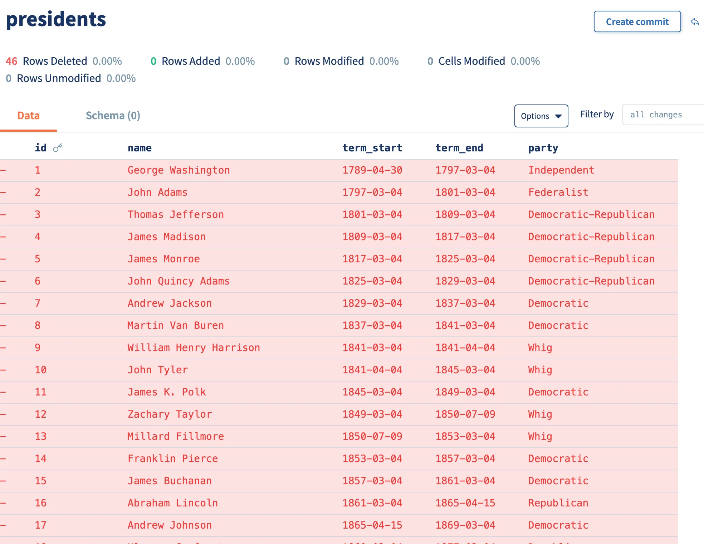This screenshot has height=544, width=704.
Task: Click the Create commit button
Action: coord(637,21)
